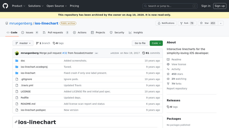Image resolution: width=229 pixels, height=128 pixels.
Task: Expand the commit message ellipsis button
Action: pyautogui.click(x=96, y=53)
